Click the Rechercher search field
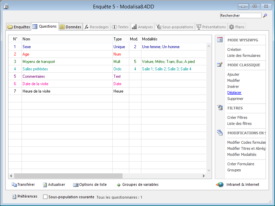The height and width of the screenshot is (206, 275). [x=241, y=15]
